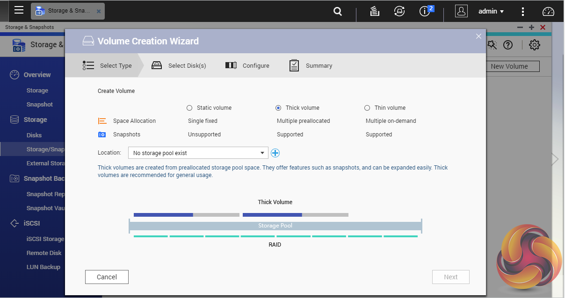Screen dimensions: 565x298
Task: Open event notifications info icon
Action: (425, 12)
